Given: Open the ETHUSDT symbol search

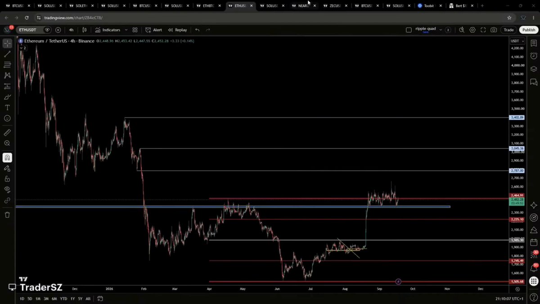Looking at the screenshot, I should [34, 30].
